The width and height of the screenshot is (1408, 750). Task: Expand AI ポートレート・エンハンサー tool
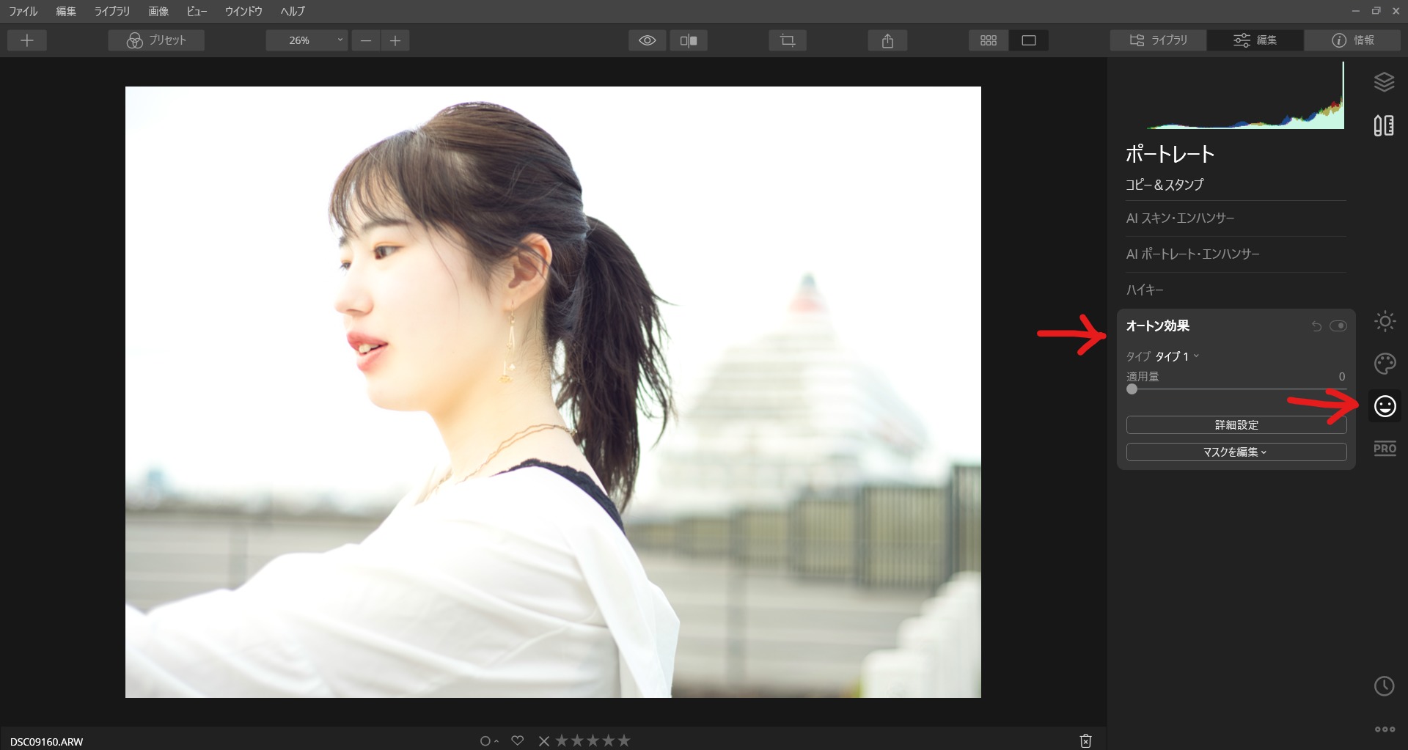coord(1192,254)
